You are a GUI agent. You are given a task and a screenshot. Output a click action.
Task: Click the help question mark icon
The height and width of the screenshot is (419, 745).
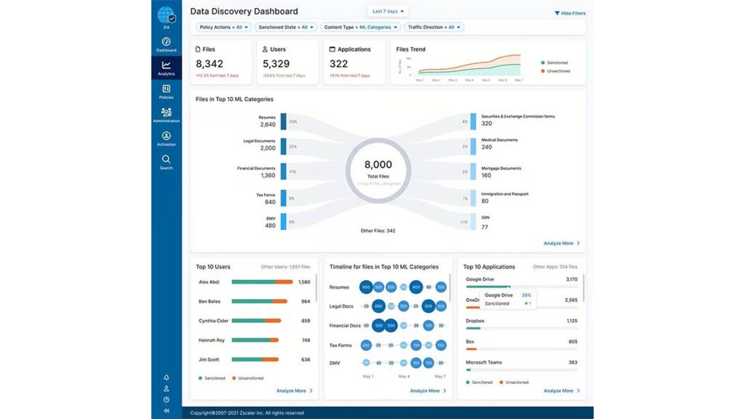coord(167,399)
